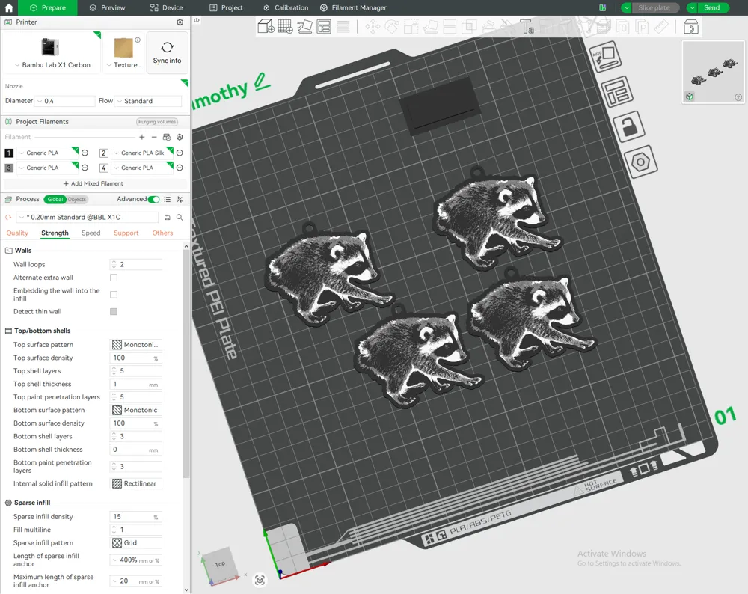Image resolution: width=748 pixels, height=594 pixels.
Task: Open printer settings gear icon
Action: [x=180, y=22]
